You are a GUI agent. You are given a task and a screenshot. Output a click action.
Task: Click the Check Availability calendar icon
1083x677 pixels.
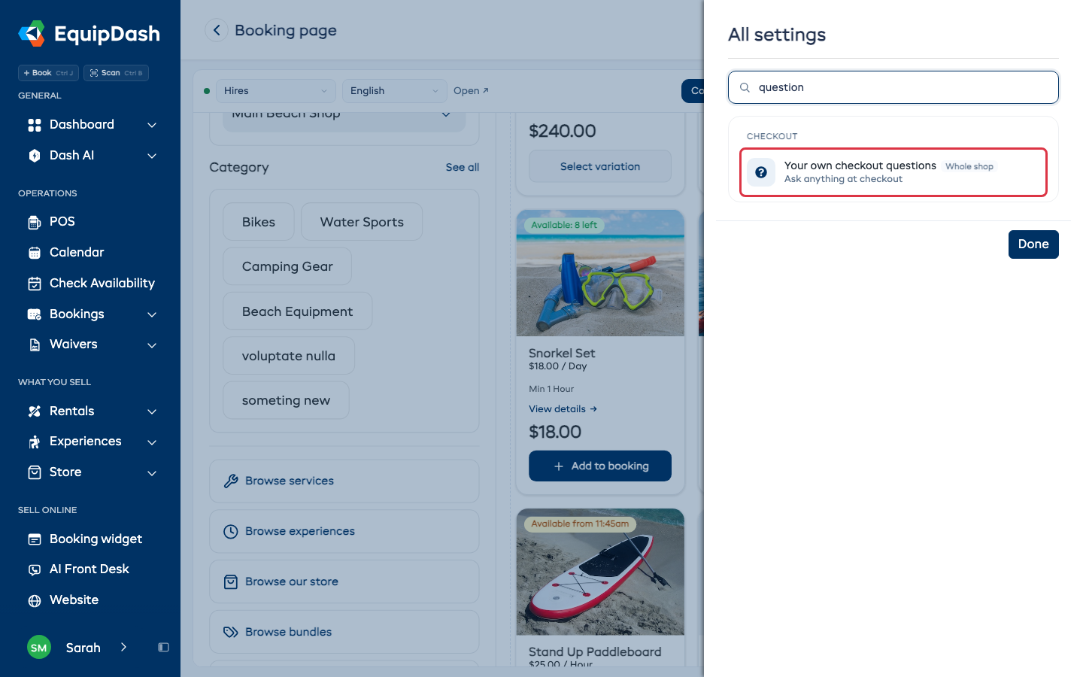[x=35, y=284]
